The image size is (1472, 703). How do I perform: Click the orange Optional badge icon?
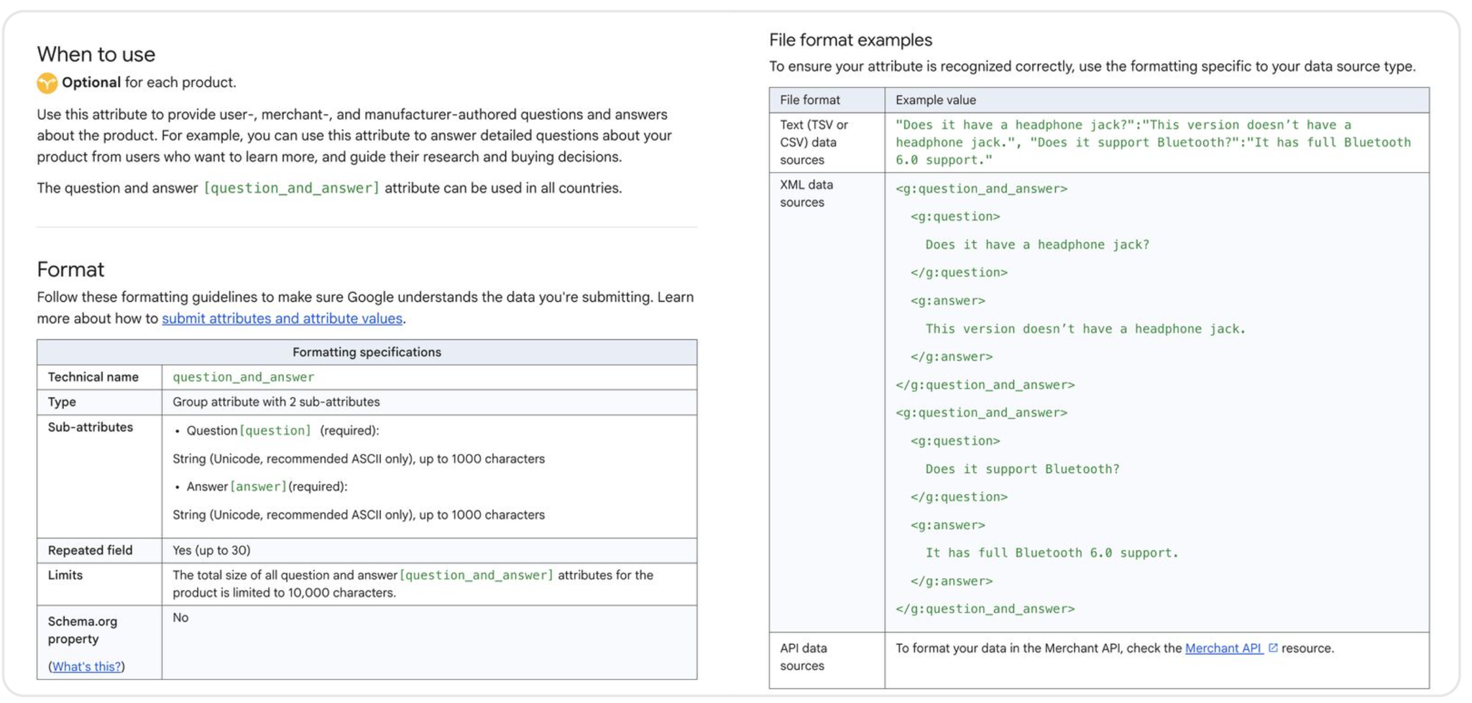click(47, 83)
